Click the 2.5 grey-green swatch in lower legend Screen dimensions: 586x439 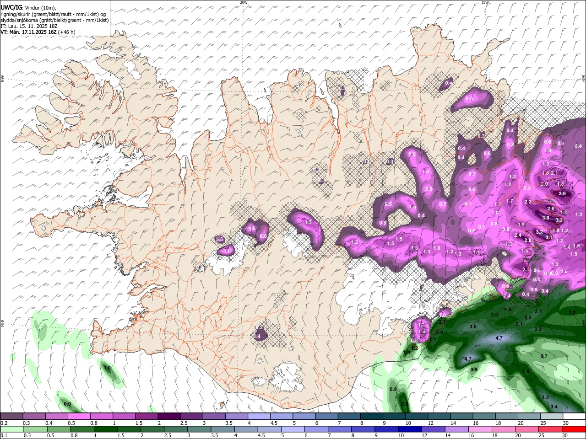(176, 429)
